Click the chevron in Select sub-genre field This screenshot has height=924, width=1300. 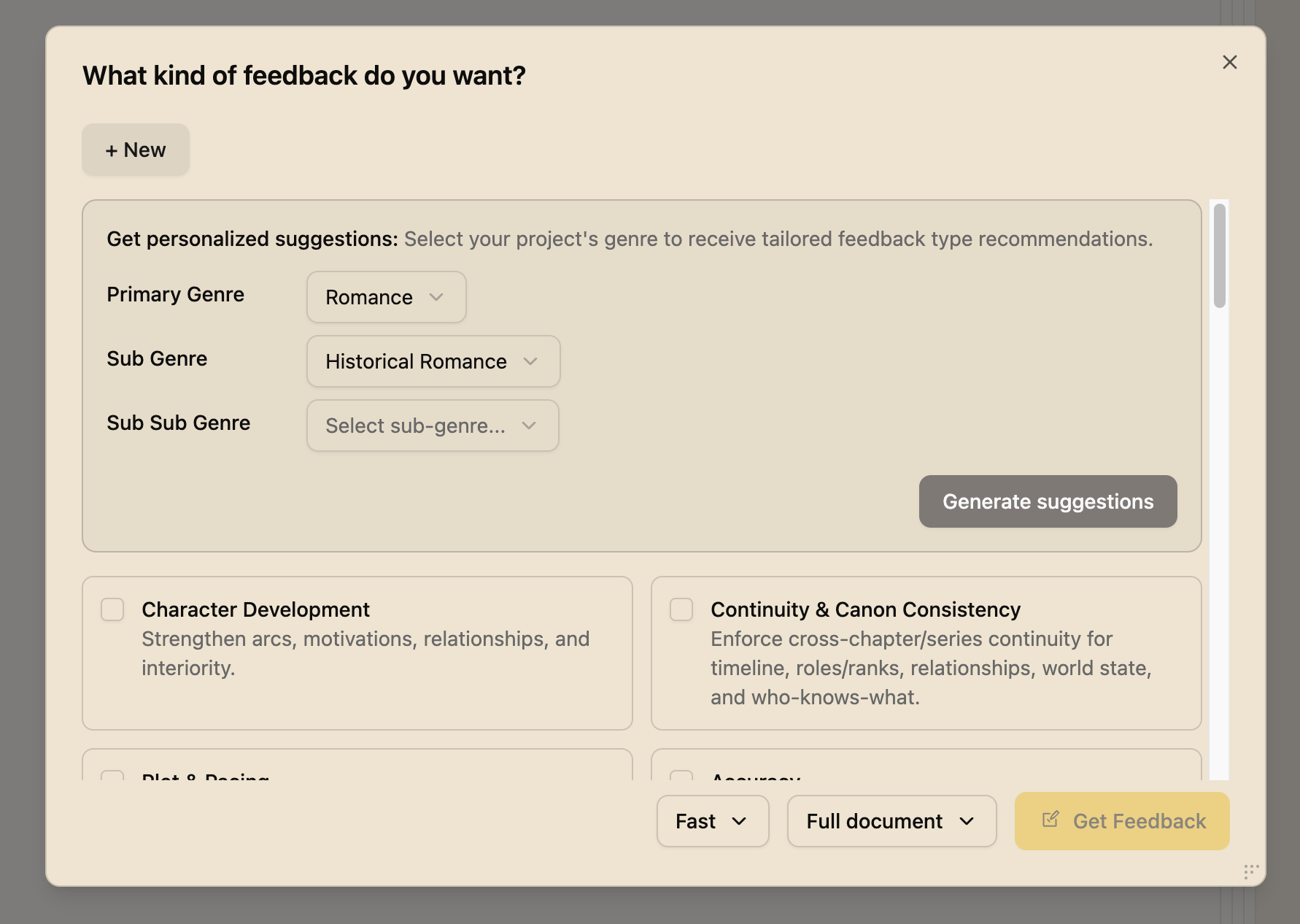pos(529,426)
